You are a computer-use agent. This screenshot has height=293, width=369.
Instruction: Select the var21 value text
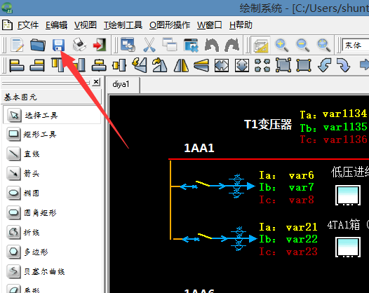(302, 227)
